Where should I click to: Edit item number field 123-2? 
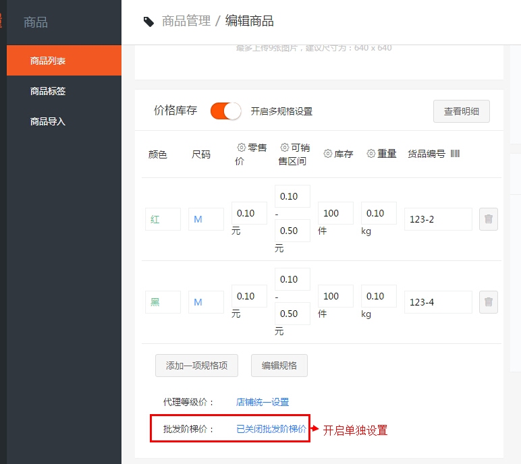click(438, 219)
